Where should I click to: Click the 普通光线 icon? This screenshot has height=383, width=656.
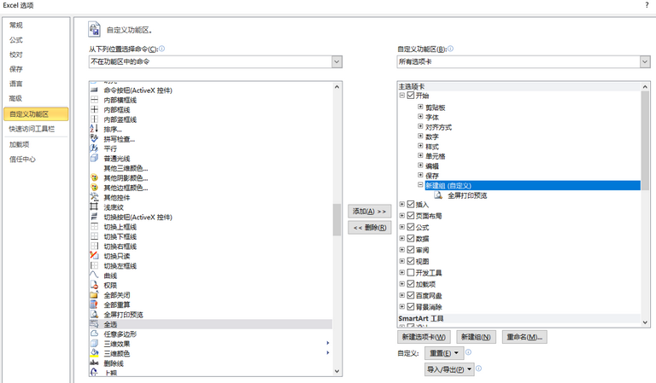click(94, 159)
